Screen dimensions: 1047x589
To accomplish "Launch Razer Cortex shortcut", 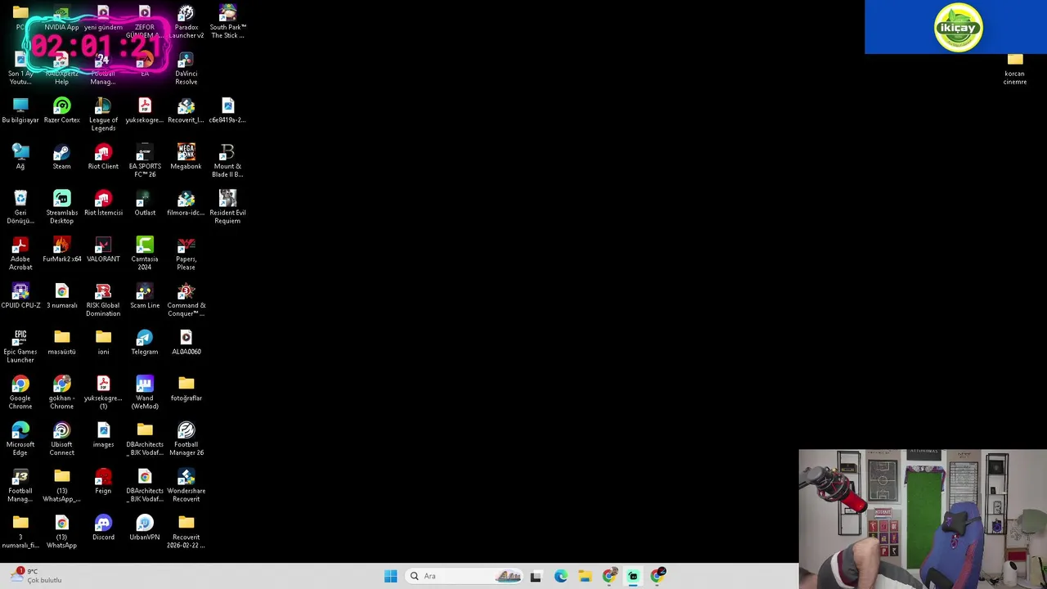I will tap(61, 110).
